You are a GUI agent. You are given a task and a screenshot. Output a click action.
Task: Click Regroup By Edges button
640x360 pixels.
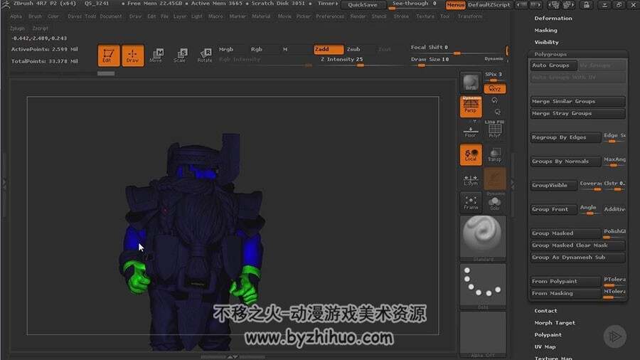pyautogui.click(x=565, y=137)
